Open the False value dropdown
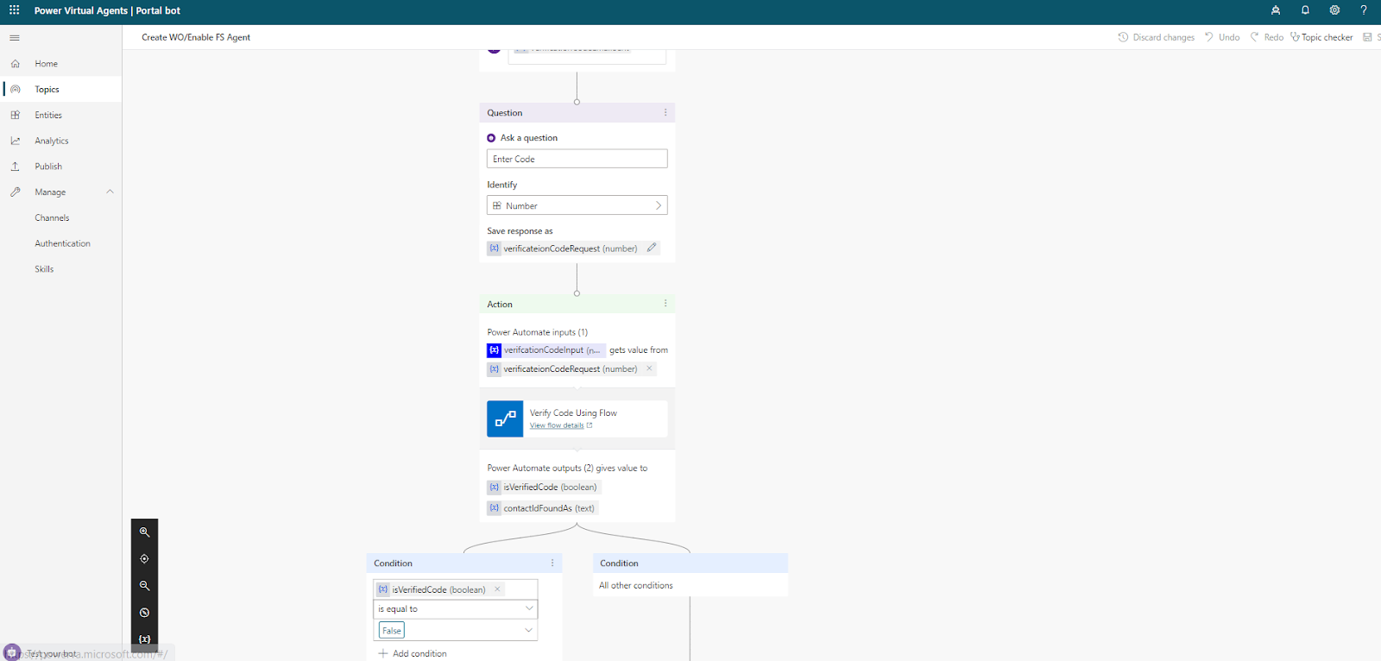 [456, 630]
